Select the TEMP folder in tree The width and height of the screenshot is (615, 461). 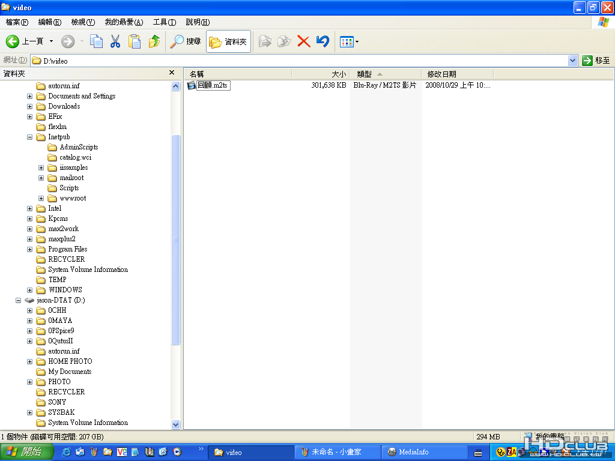(57, 280)
